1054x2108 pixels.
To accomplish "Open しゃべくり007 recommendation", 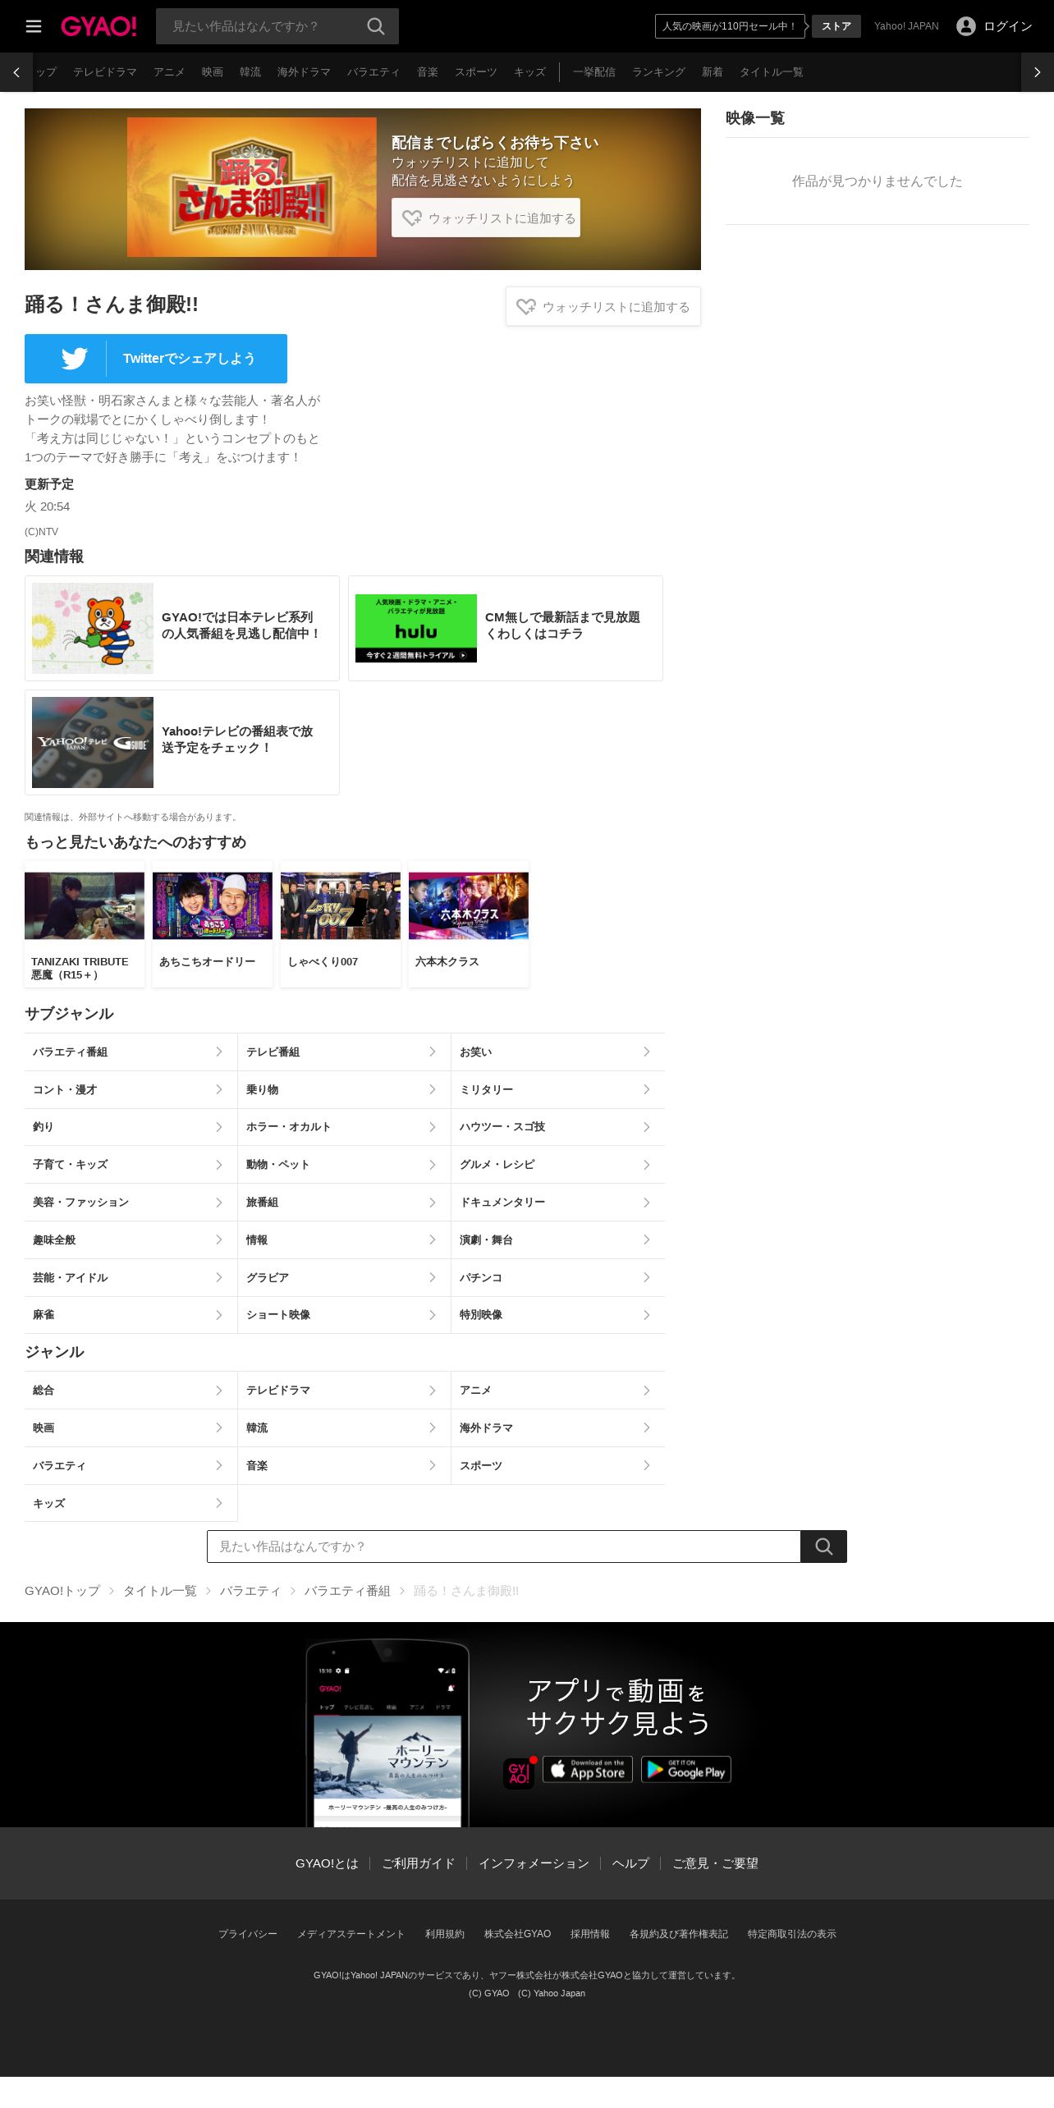I will (341, 925).
